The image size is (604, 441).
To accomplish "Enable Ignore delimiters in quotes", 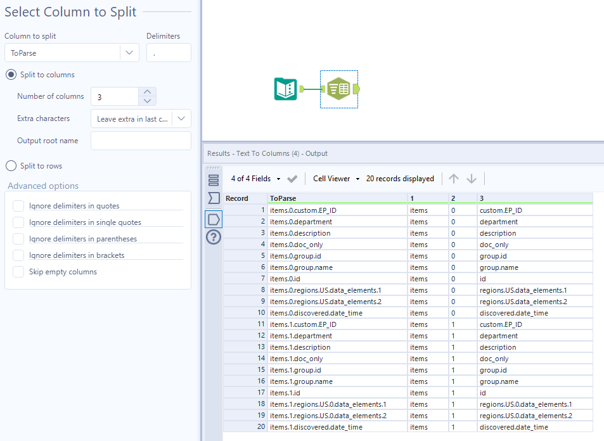I will (18, 206).
